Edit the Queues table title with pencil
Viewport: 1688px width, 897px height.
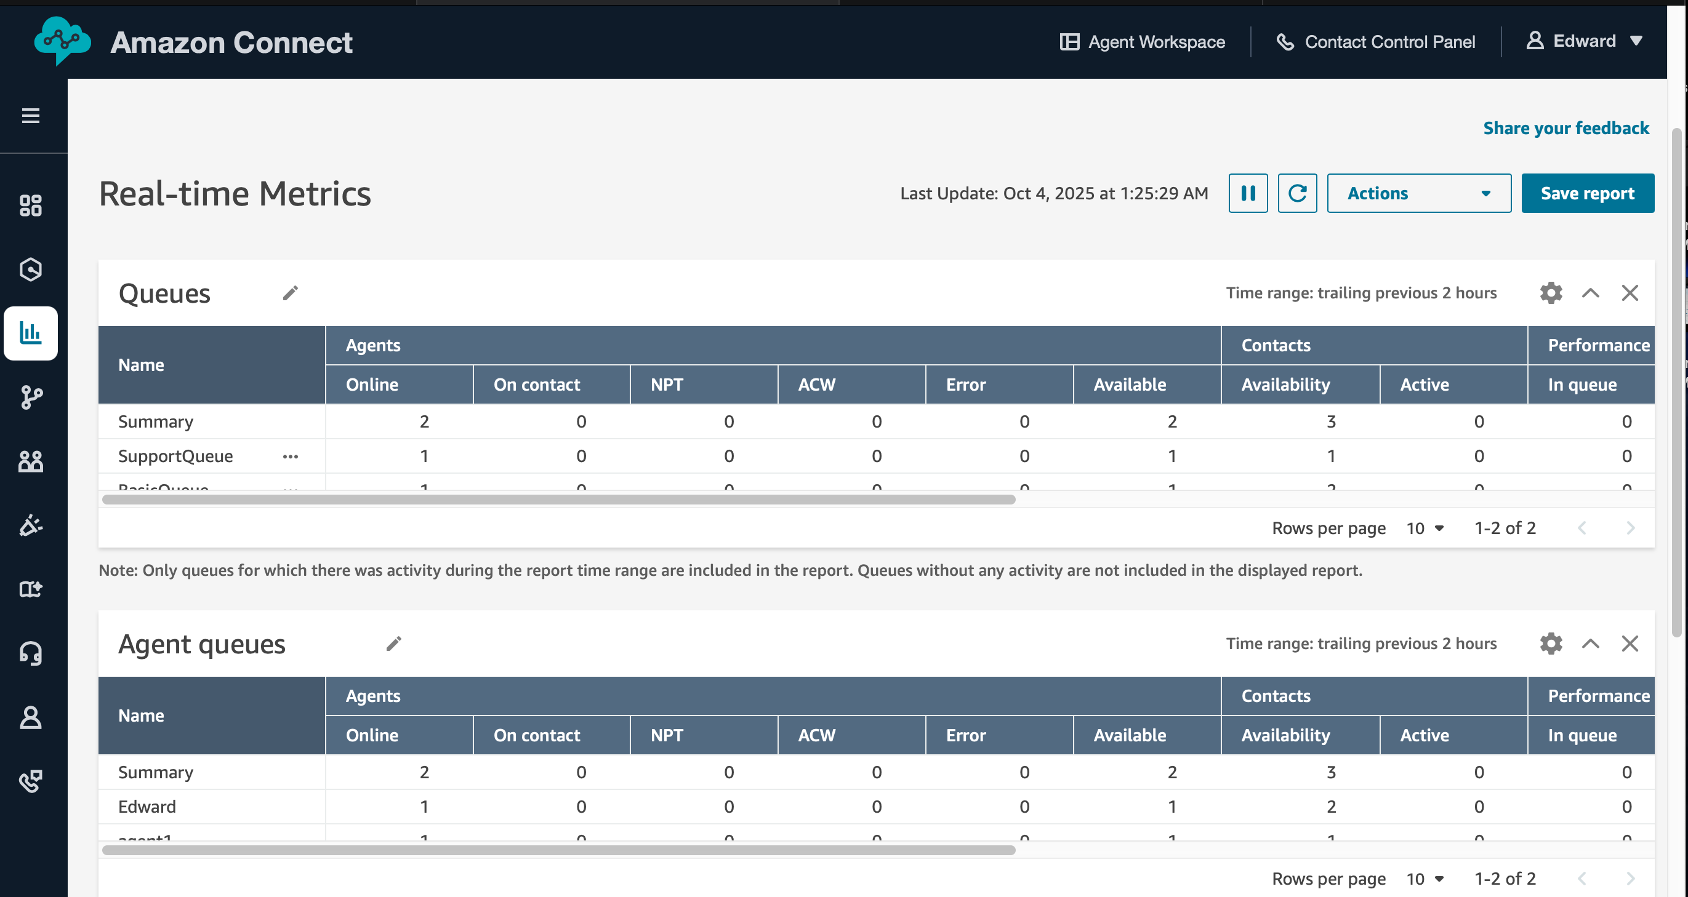coord(291,293)
